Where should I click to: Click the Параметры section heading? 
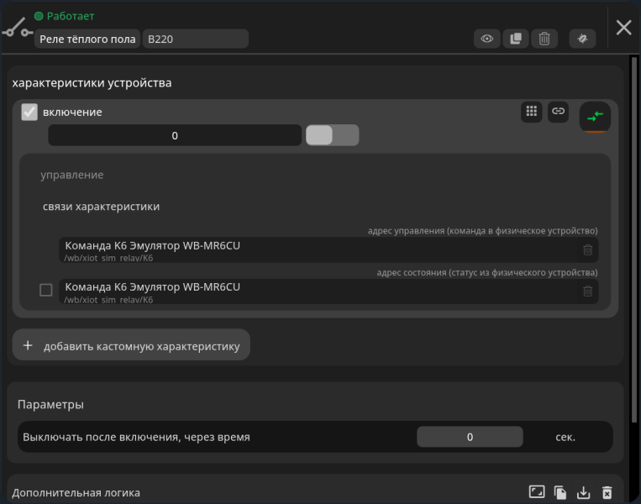pyautogui.click(x=50, y=405)
